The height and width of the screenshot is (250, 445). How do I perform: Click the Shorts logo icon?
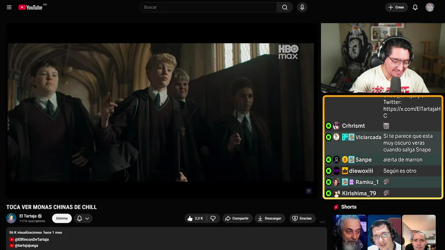point(336,207)
